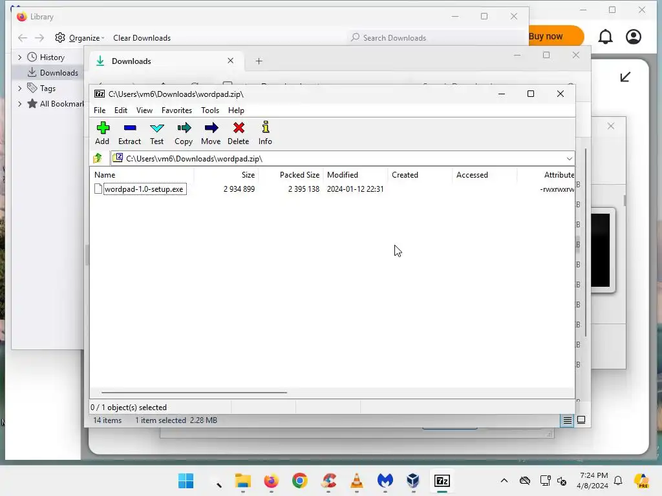Image resolution: width=662 pixels, height=496 pixels.
Task: Go back in the Library window
Action: click(x=23, y=38)
